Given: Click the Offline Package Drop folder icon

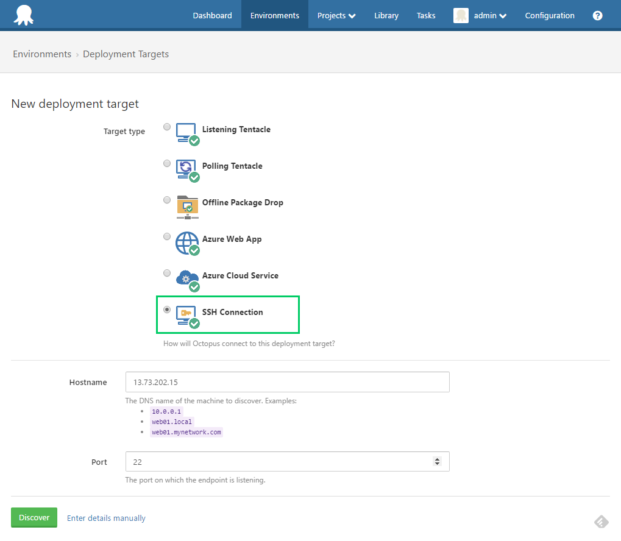Looking at the screenshot, I should click(x=186, y=206).
